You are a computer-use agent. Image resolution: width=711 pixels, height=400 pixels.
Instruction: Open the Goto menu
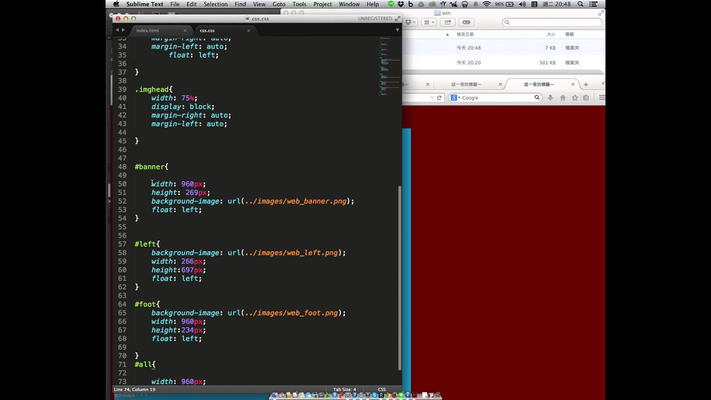click(279, 4)
